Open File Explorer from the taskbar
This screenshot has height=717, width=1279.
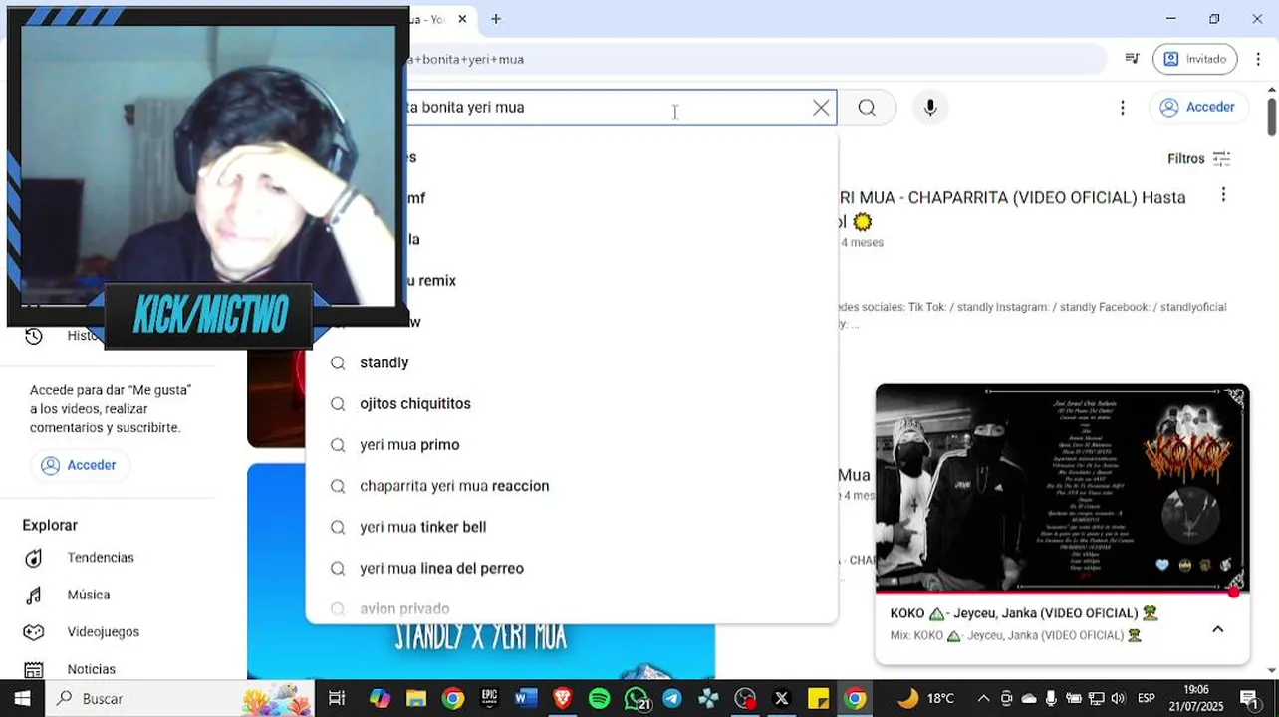point(416,699)
